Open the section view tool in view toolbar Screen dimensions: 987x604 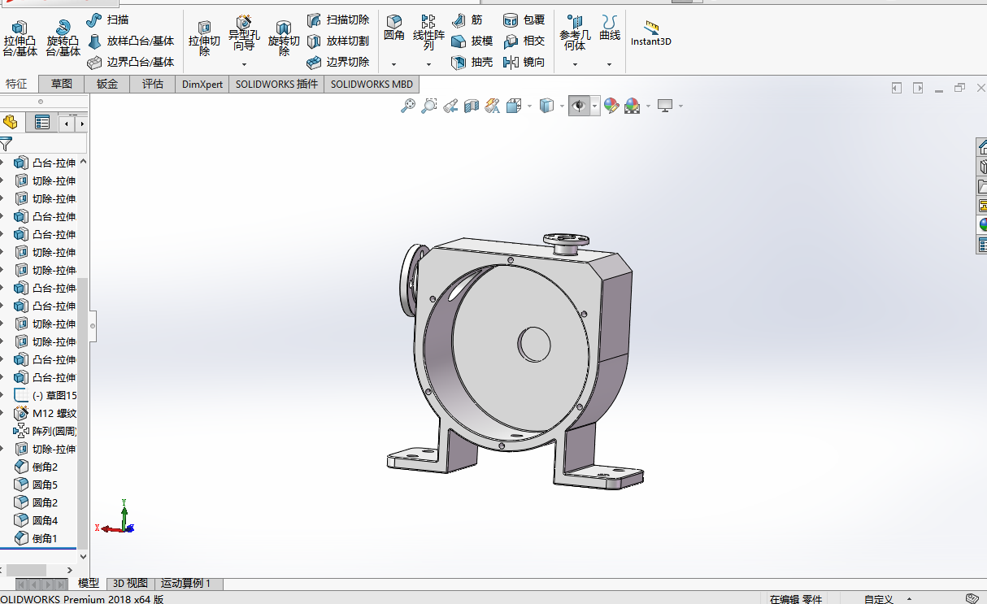click(x=472, y=106)
